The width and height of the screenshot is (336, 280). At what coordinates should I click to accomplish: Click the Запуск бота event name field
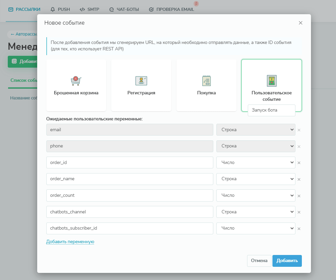[x=271, y=110]
